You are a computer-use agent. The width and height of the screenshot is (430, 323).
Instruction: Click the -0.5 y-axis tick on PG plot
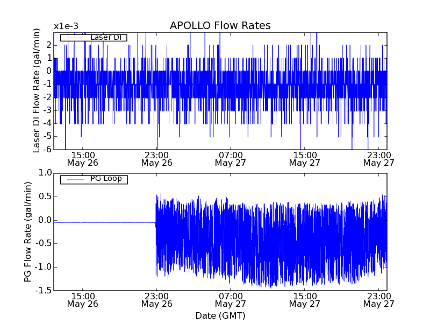tap(44, 244)
